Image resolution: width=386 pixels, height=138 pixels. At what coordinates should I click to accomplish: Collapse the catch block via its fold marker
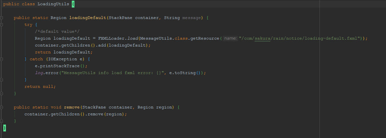click(x=1, y=59)
